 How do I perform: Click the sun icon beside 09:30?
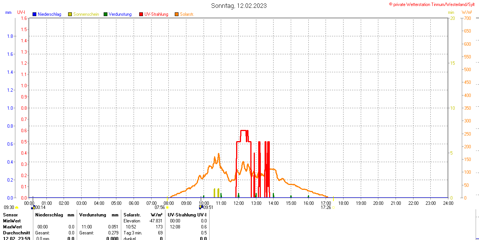point(16,207)
